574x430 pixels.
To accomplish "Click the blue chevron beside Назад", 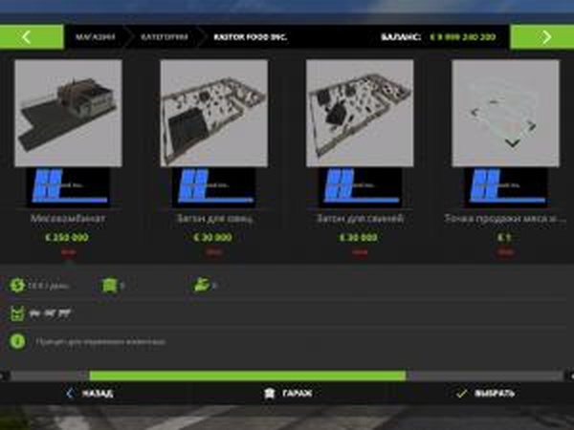I will point(70,394).
